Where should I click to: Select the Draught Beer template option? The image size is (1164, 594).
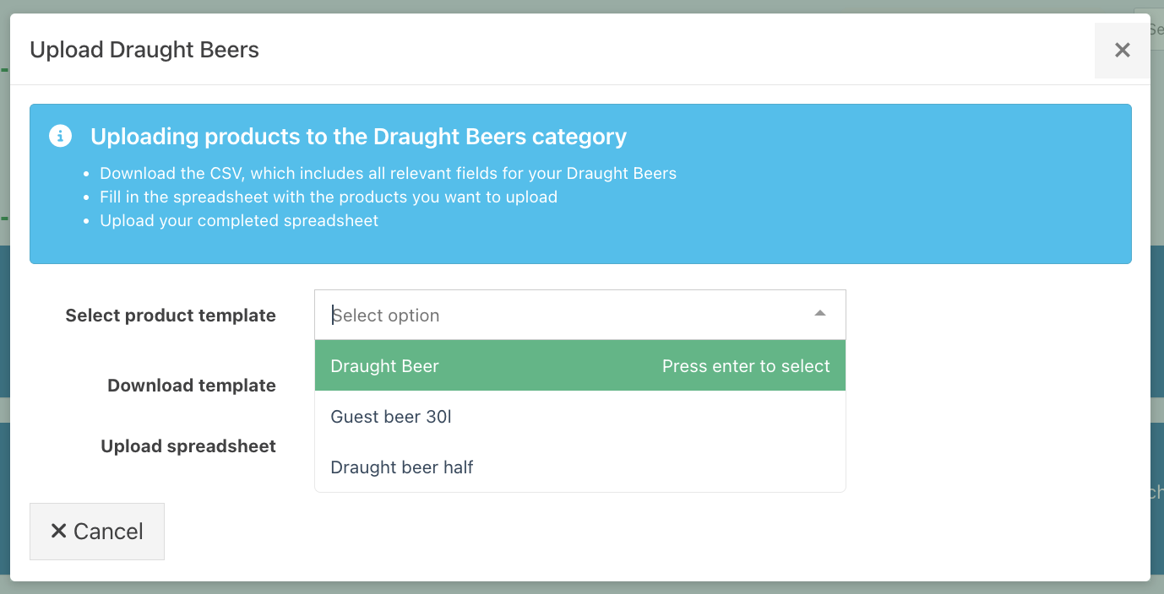click(x=385, y=366)
